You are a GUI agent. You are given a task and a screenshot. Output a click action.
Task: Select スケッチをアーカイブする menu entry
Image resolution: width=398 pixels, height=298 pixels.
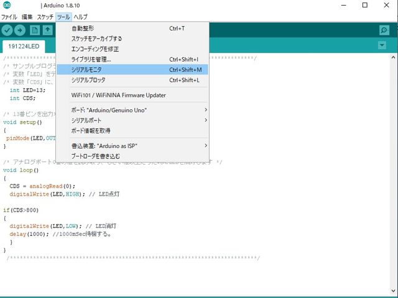[x=132, y=38]
